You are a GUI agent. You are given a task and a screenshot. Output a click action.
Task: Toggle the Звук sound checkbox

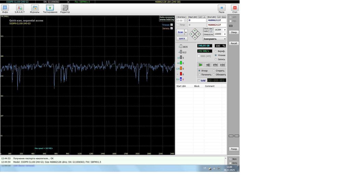point(230,159)
